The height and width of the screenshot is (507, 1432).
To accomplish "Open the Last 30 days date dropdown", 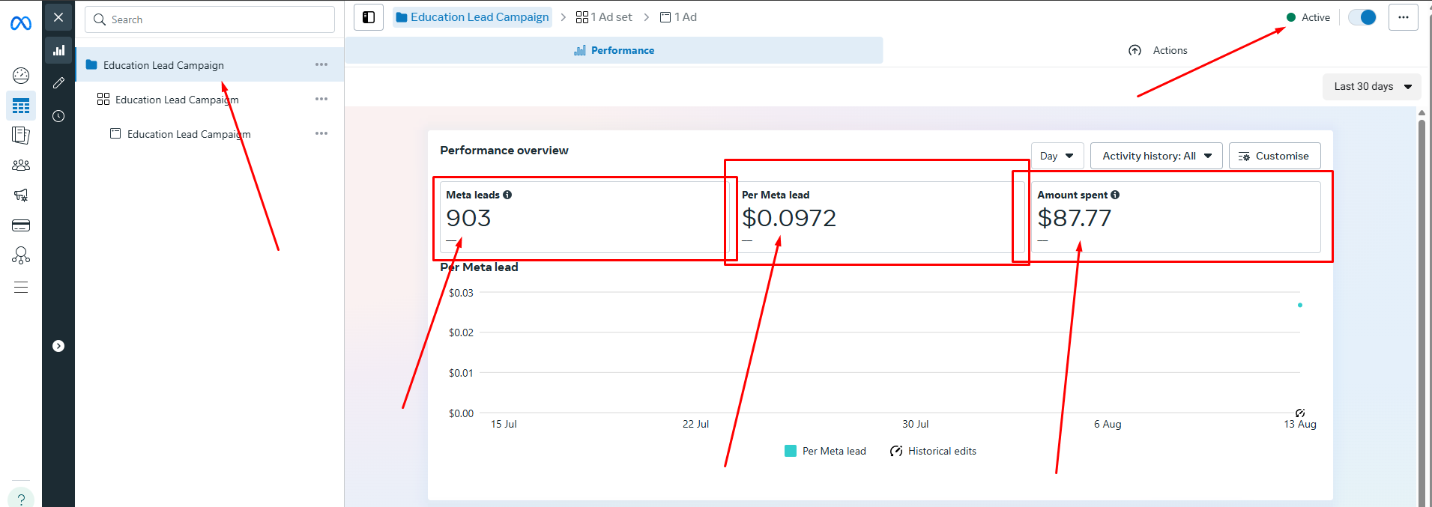I will pyautogui.click(x=1372, y=87).
